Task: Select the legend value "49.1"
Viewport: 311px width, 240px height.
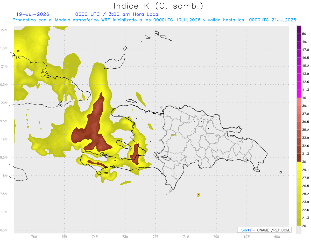Action: (x=306, y=42)
